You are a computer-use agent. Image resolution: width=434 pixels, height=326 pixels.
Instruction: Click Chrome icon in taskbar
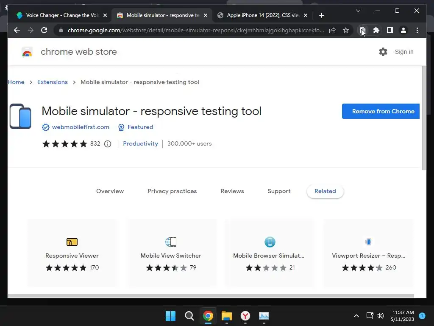208,316
